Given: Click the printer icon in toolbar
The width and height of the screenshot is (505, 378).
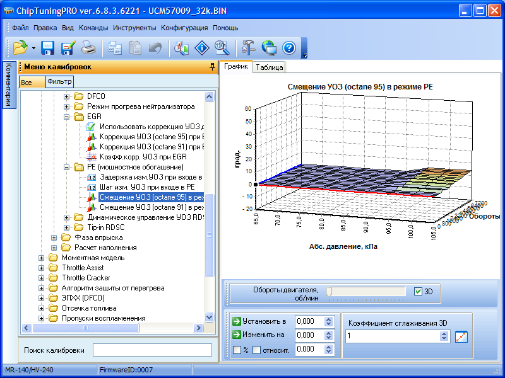Looking at the screenshot, I should click(88, 47).
